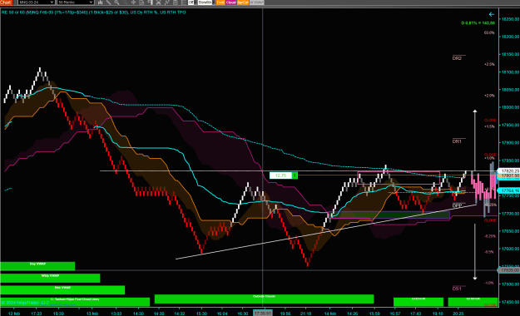Click the Off selector box

[x=191, y=2]
